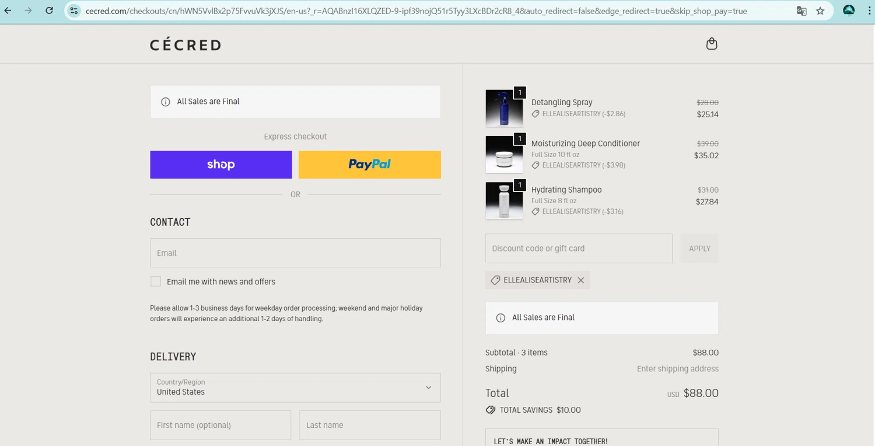The height and width of the screenshot is (446, 875).
Task: Click the CONTACT section heading
Action: [x=170, y=222]
